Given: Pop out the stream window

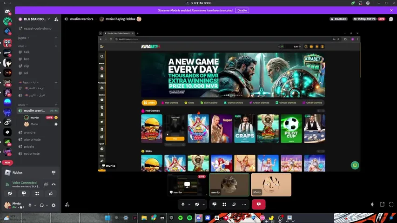Looking at the screenshot, I should tap(382, 204).
